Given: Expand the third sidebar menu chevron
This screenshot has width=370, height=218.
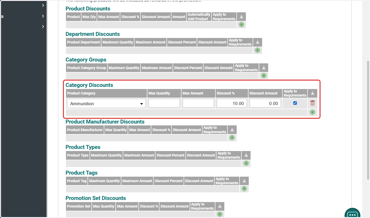Looking at the screenshot, I should [x=43, y=27].
